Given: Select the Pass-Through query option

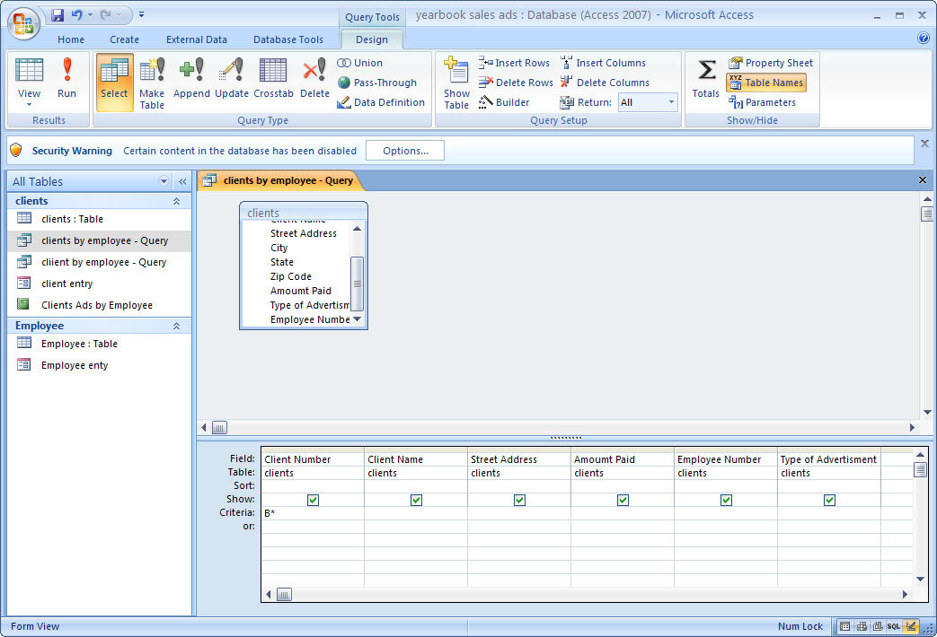Looking at the screenshot, I should tap(377, 83).
